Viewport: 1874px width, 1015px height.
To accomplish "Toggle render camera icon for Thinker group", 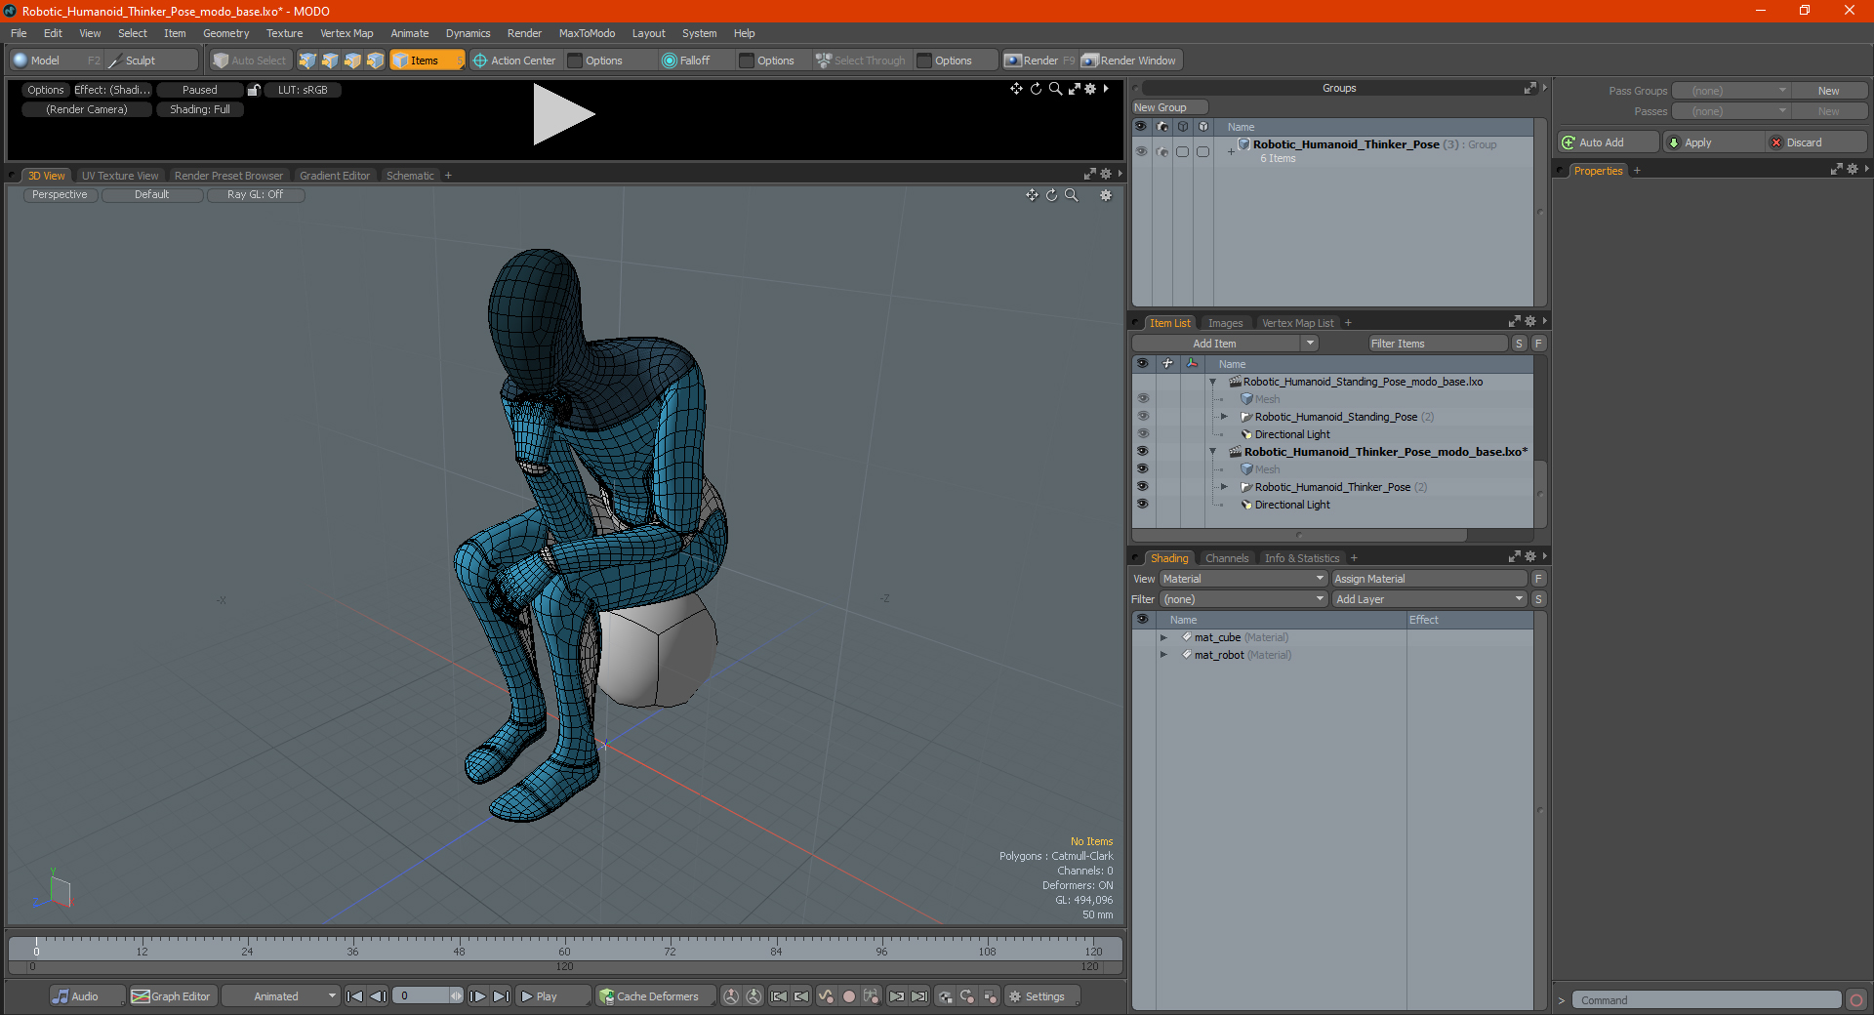I will [1161, 151].
